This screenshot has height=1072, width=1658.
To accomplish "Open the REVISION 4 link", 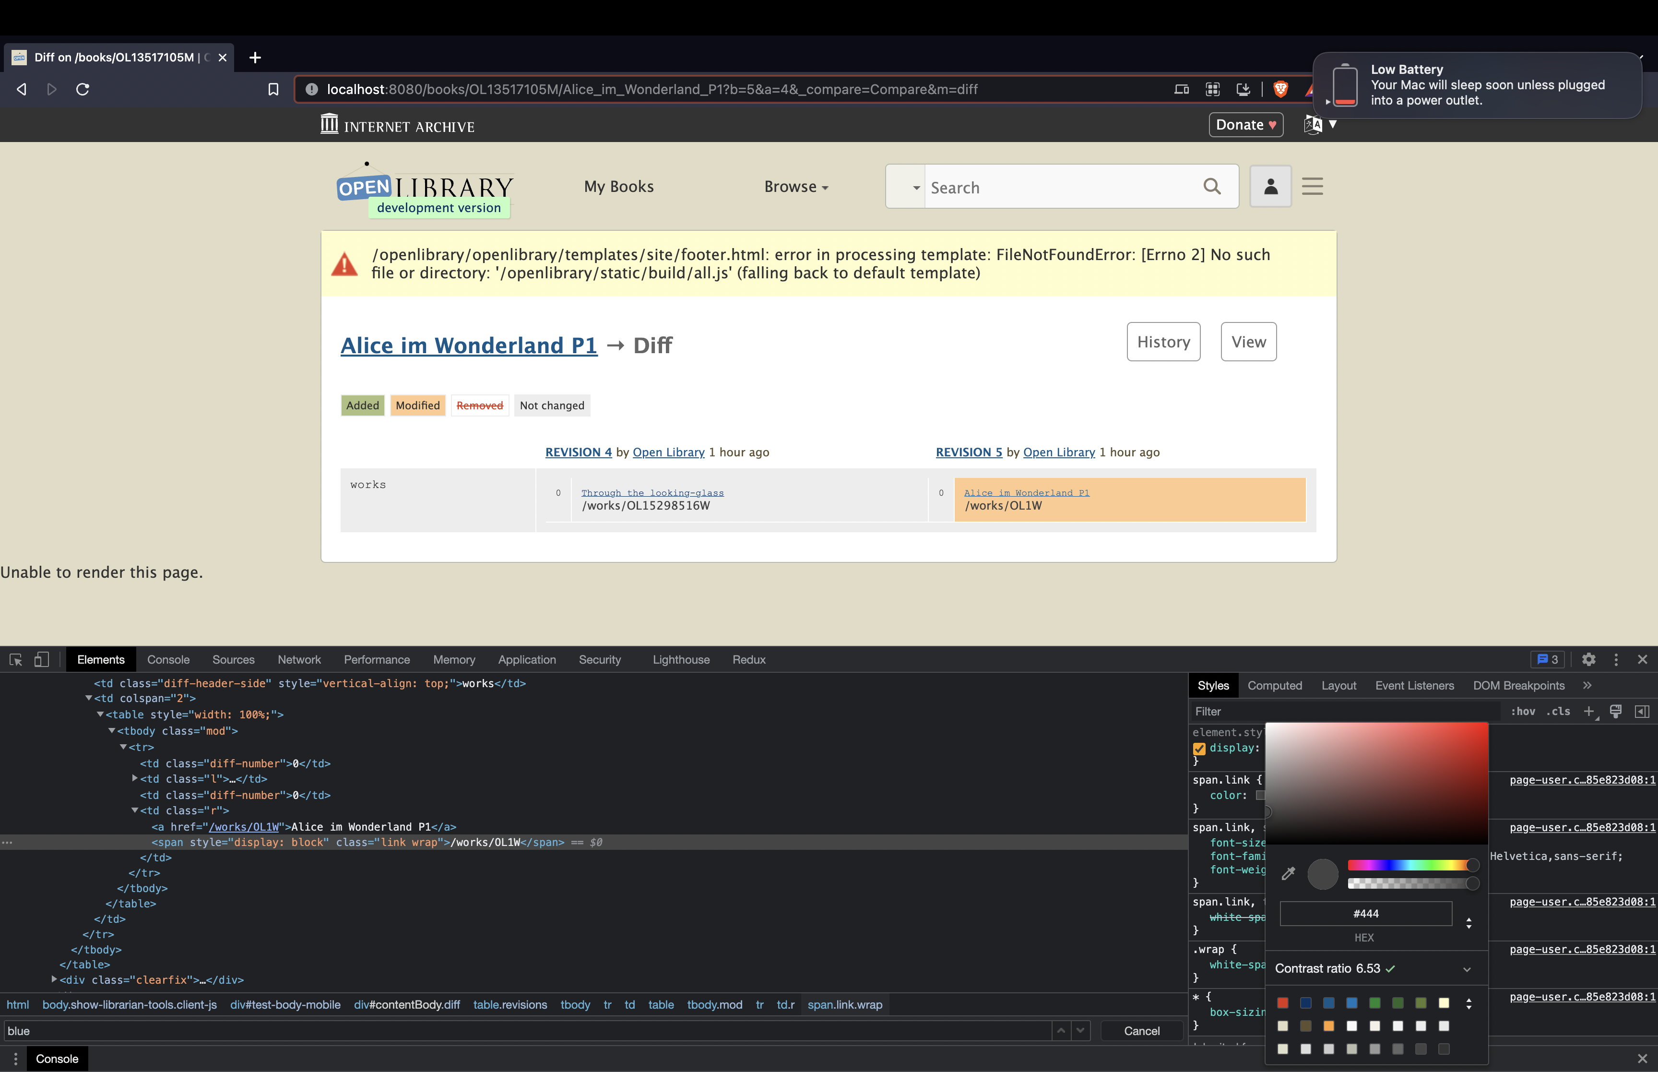I will tap(578, 452).
